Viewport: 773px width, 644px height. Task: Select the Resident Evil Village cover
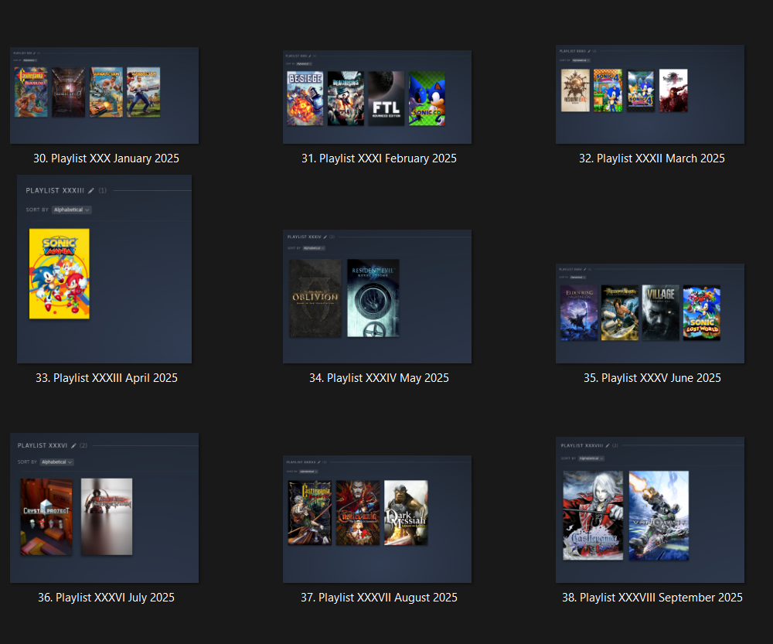pyautogui.click(x=661, y=312)
